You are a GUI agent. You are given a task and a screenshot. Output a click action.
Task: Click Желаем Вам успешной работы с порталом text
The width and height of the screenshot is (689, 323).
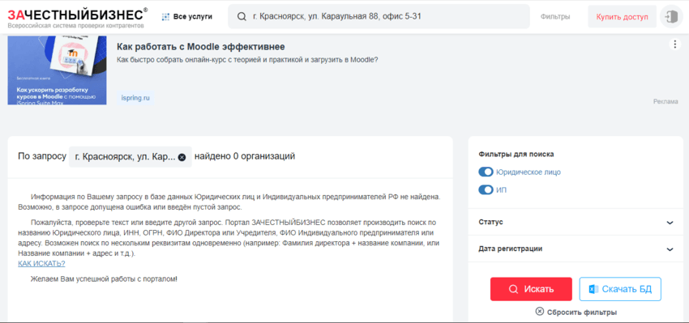pos(104,278)
